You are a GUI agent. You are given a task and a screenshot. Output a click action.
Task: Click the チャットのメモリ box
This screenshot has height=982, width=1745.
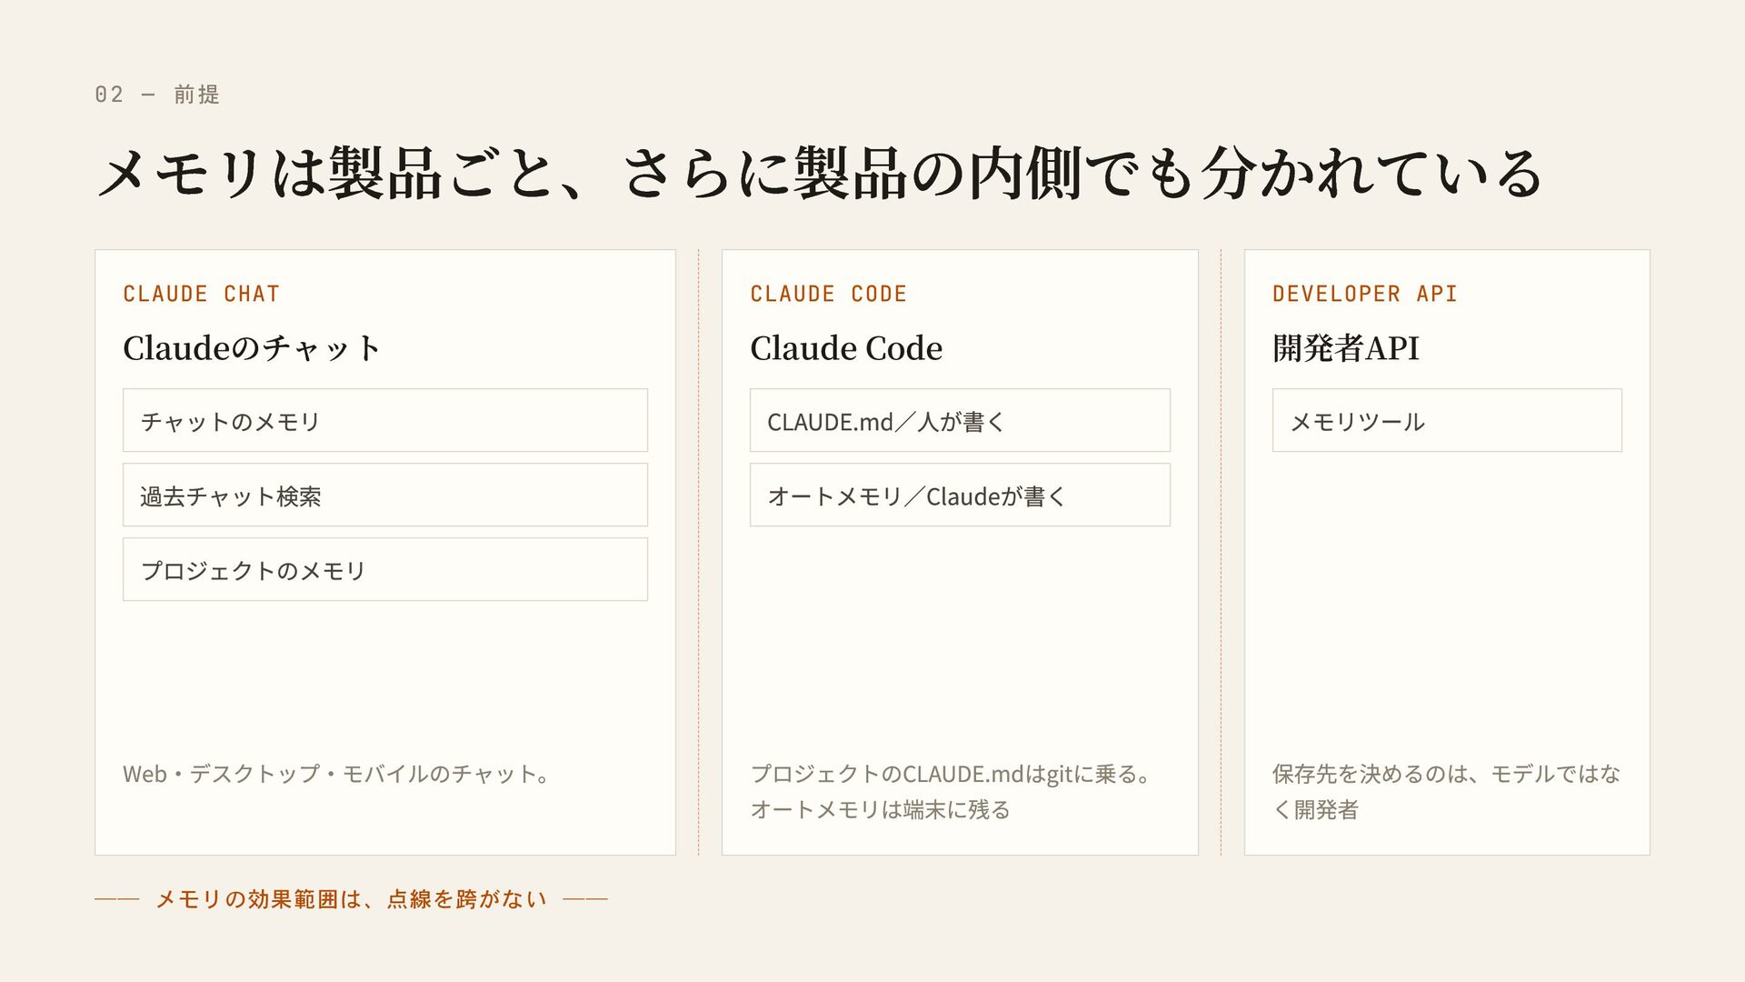point(385,420)
